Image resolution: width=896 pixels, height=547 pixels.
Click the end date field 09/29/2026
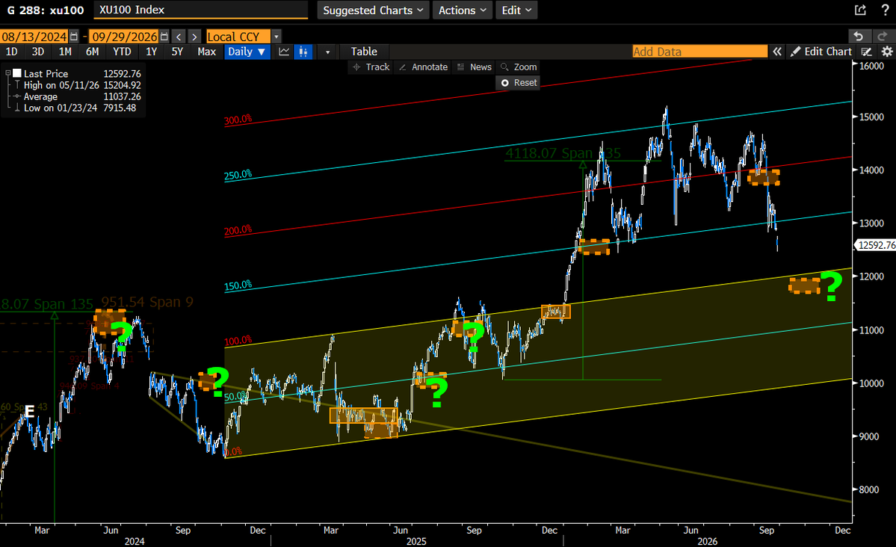point(124,37)
